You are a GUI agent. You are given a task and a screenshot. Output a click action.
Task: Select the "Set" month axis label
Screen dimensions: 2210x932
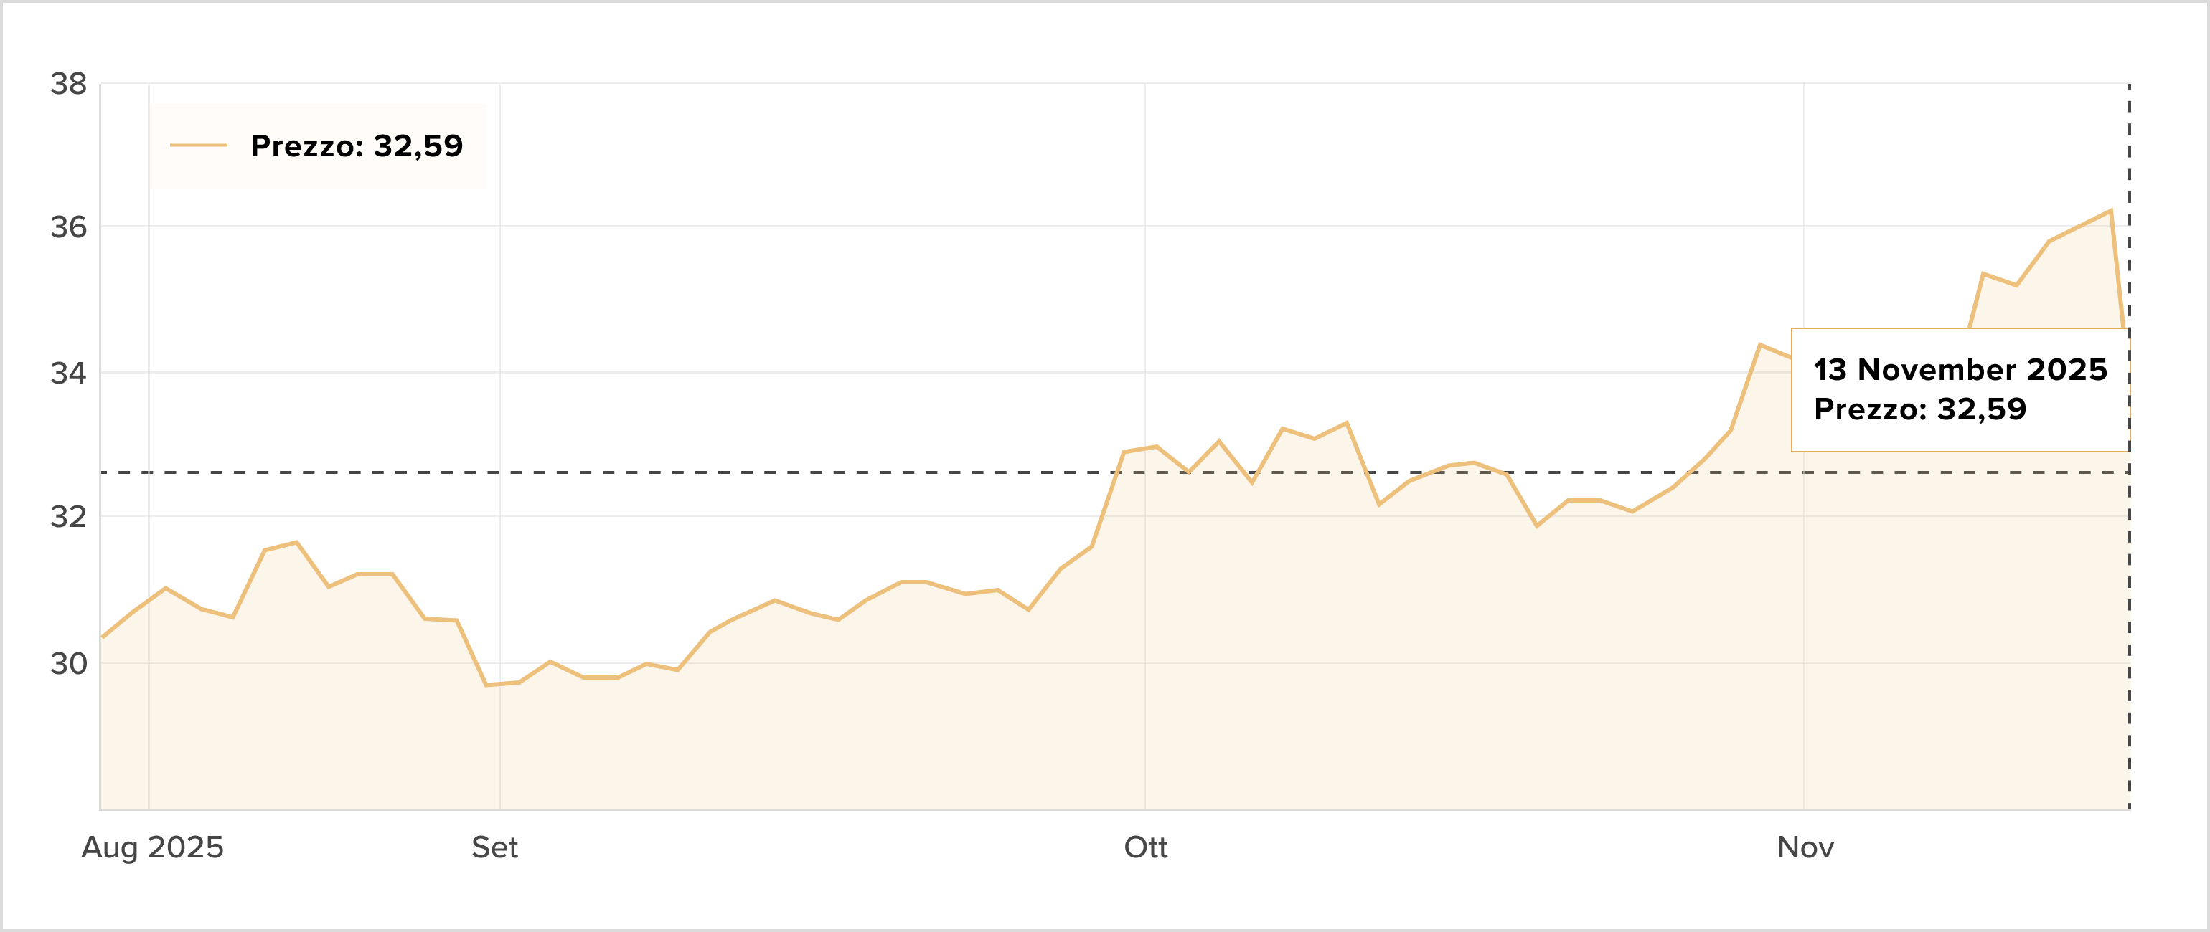[x=495, y=847]
